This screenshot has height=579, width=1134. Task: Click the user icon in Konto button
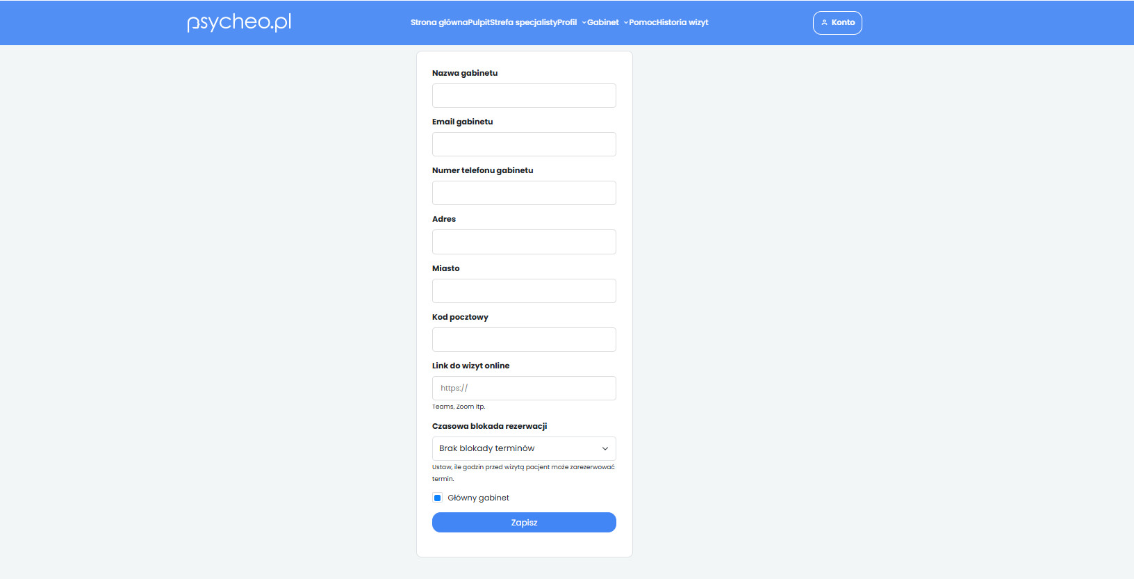[x=824, y=22]
